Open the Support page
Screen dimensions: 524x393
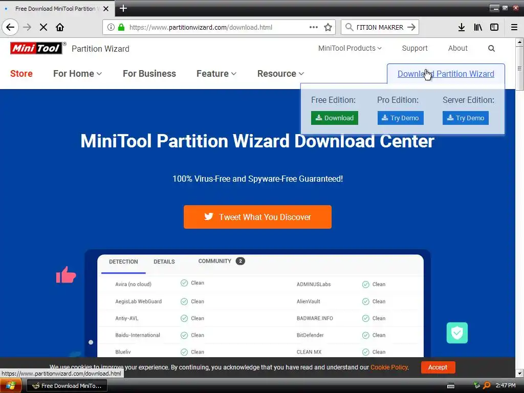414,48
